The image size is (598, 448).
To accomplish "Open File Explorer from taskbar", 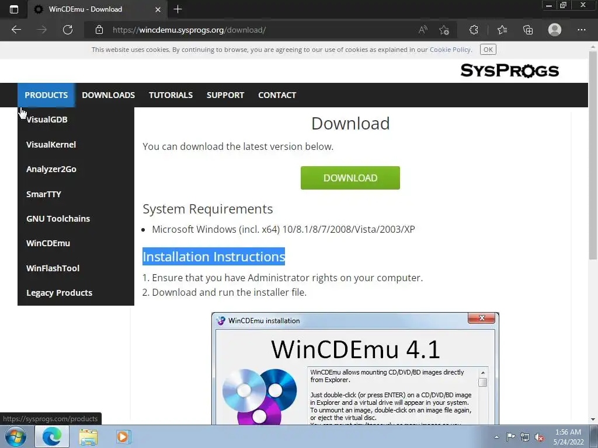I will pos(88,437).
